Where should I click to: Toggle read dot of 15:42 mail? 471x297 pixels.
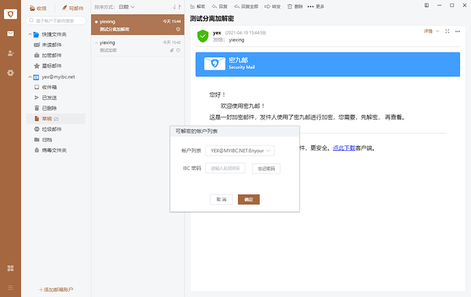coord(96,43)
